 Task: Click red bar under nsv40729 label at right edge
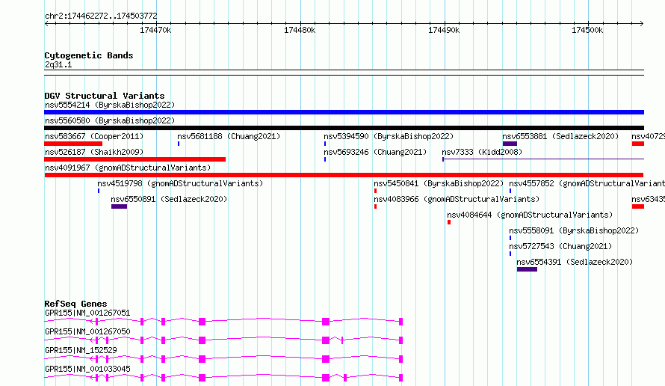[x=638, y=144]
